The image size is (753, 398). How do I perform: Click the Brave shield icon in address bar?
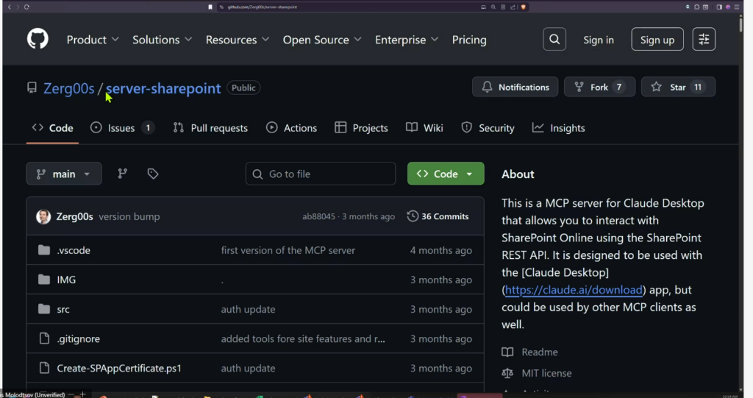pos(524,7)
